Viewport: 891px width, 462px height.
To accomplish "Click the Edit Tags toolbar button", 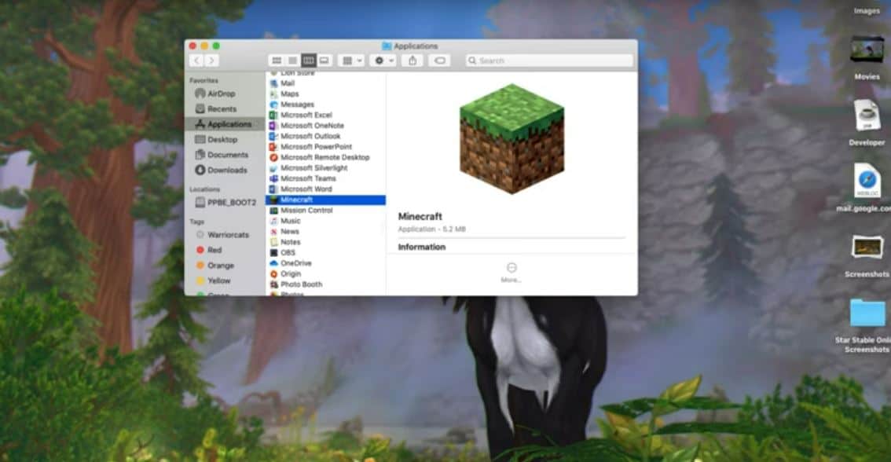I will (440, 60).
